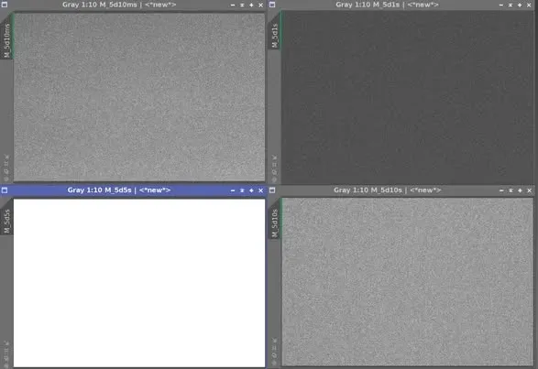The width and height of the screenshot is (538, 369).
Task: Maximize the M_5d10ms image window
Action: 251,5
